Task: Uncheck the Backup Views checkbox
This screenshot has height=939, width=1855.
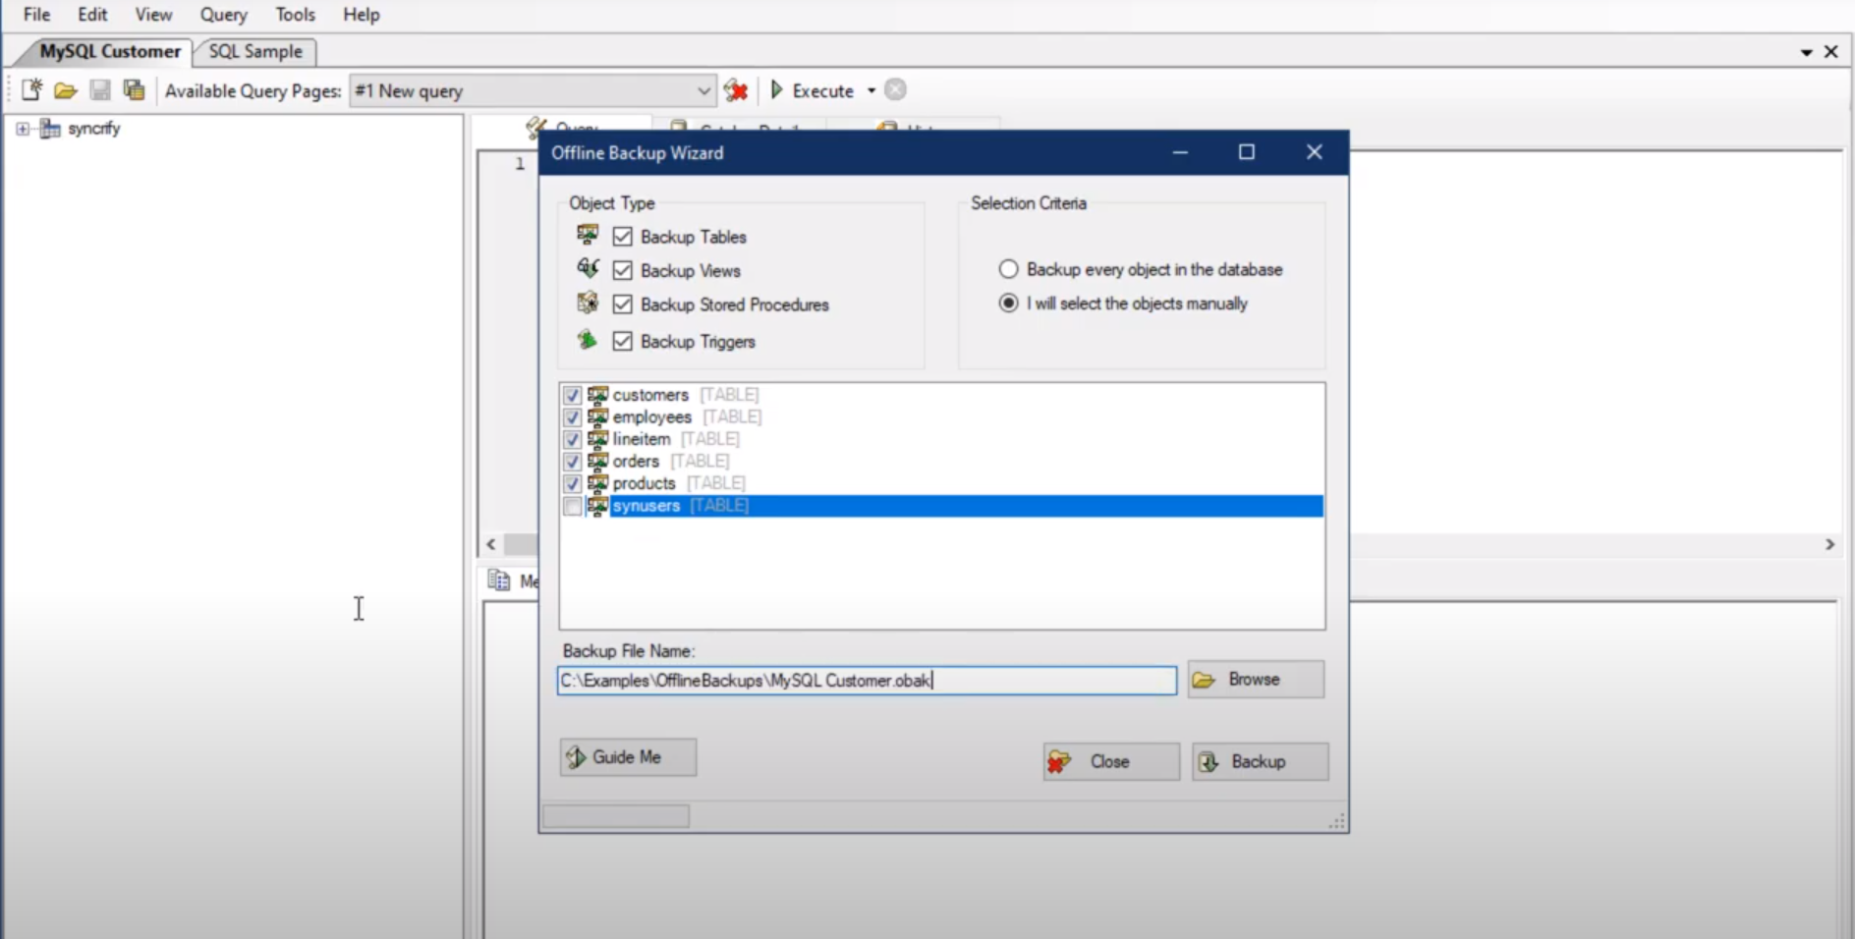Action: point(623,269)
